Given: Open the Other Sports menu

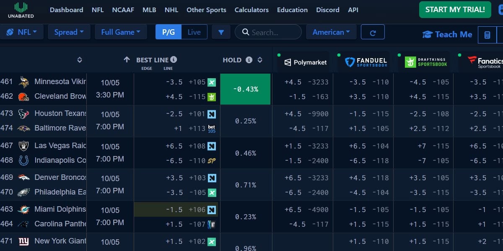Looking at the screenshot, I should pos(206,10).
